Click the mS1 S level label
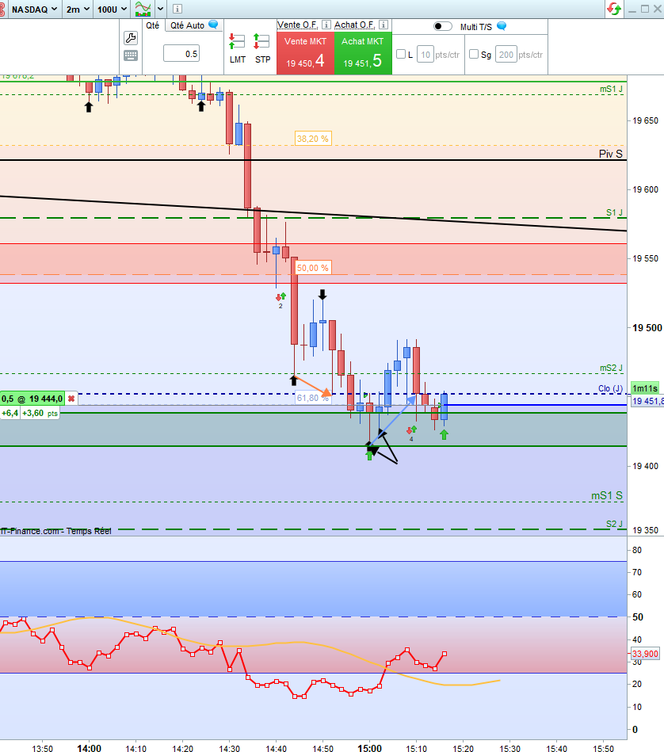 (x=606, y=495)
